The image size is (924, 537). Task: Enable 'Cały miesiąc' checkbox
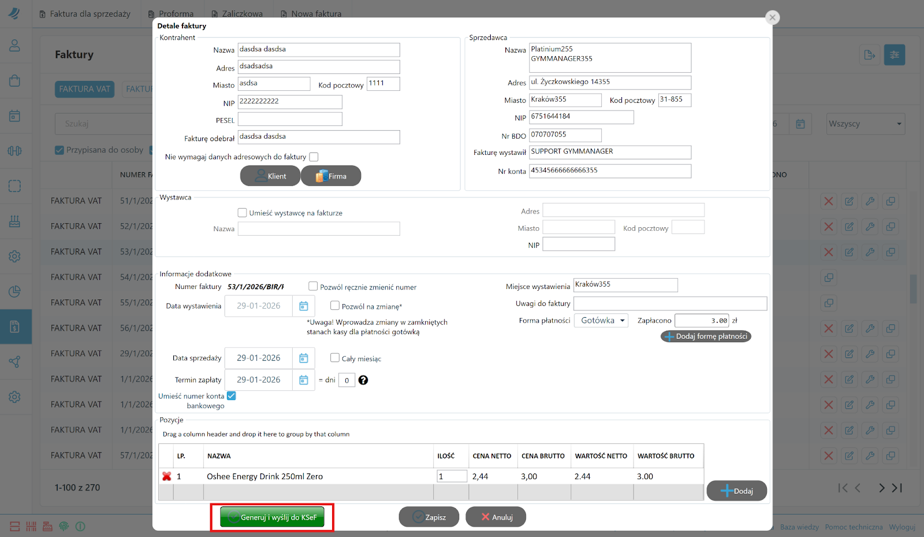334,358
